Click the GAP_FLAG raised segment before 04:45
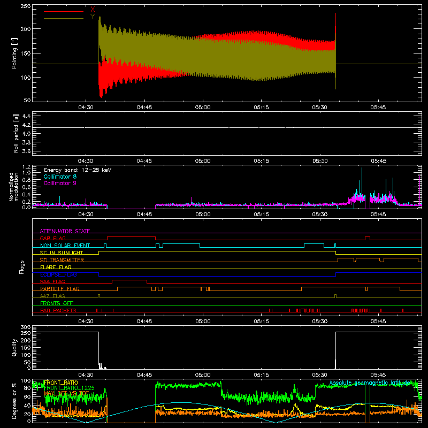This screenshot has width=428, height=428. click(131, 237)
